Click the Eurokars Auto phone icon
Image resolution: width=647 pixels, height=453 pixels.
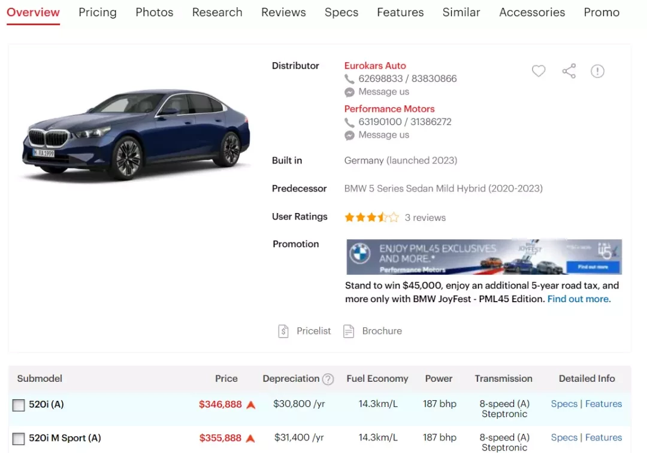pyautogui.click(x=349, y=79)
